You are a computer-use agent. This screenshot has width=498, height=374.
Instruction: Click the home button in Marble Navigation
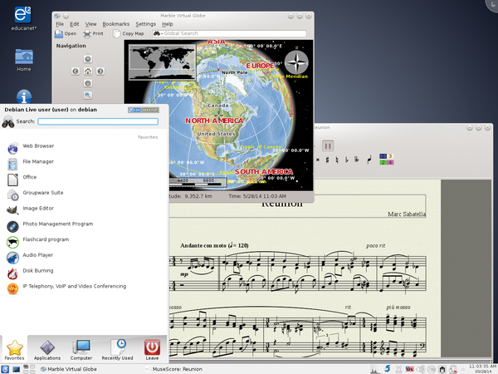coord(88,71)
